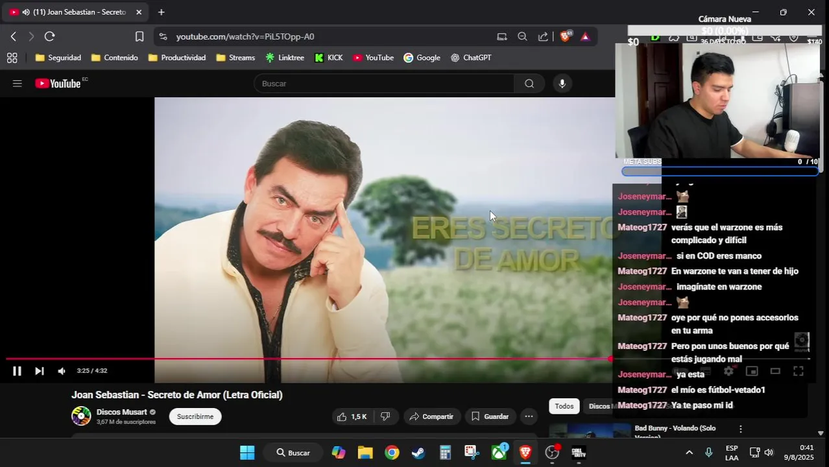Open the Xbox app from the taskbar
The height and width of the screenshot is (467, 829).
pyautogui.click(x=498, y=453)
